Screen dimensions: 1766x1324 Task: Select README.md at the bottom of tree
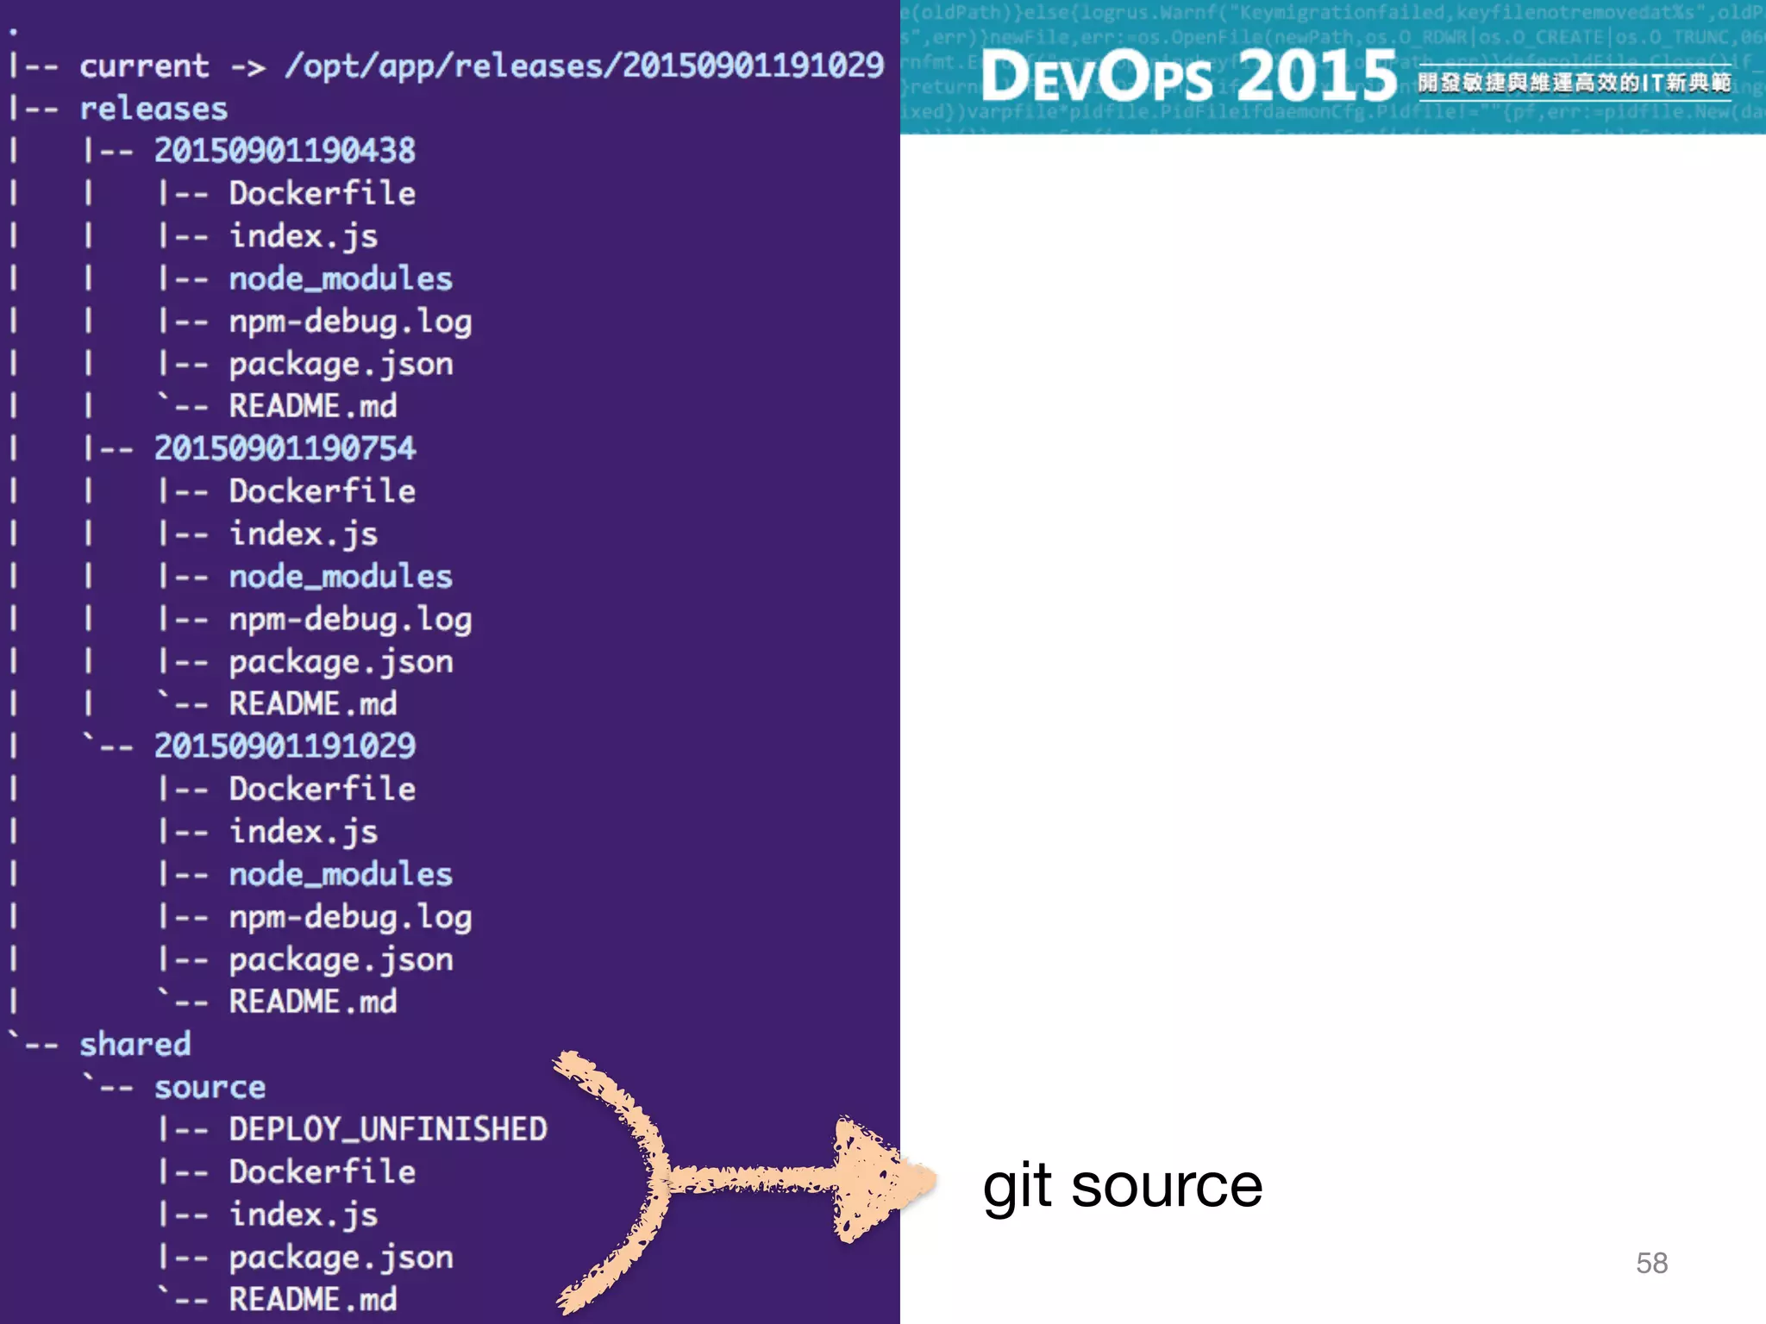point(312,1299)
